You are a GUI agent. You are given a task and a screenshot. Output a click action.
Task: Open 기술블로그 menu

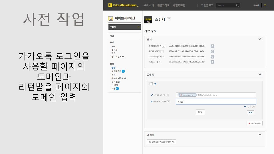(x=207, y=5)
